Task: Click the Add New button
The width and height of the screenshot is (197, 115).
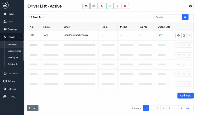Action: pyautogui.click(x=186, y=96)
